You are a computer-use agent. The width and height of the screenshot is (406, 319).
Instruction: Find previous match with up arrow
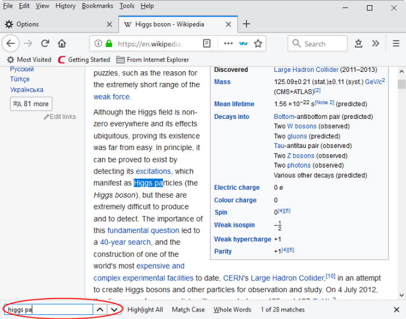coord(100,309)
